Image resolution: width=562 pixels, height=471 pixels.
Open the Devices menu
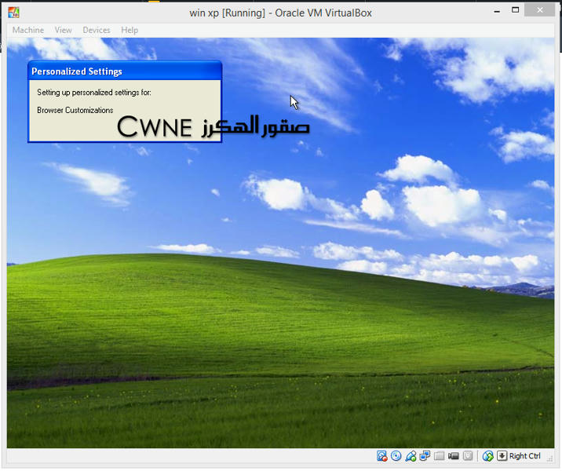point(97,30)
